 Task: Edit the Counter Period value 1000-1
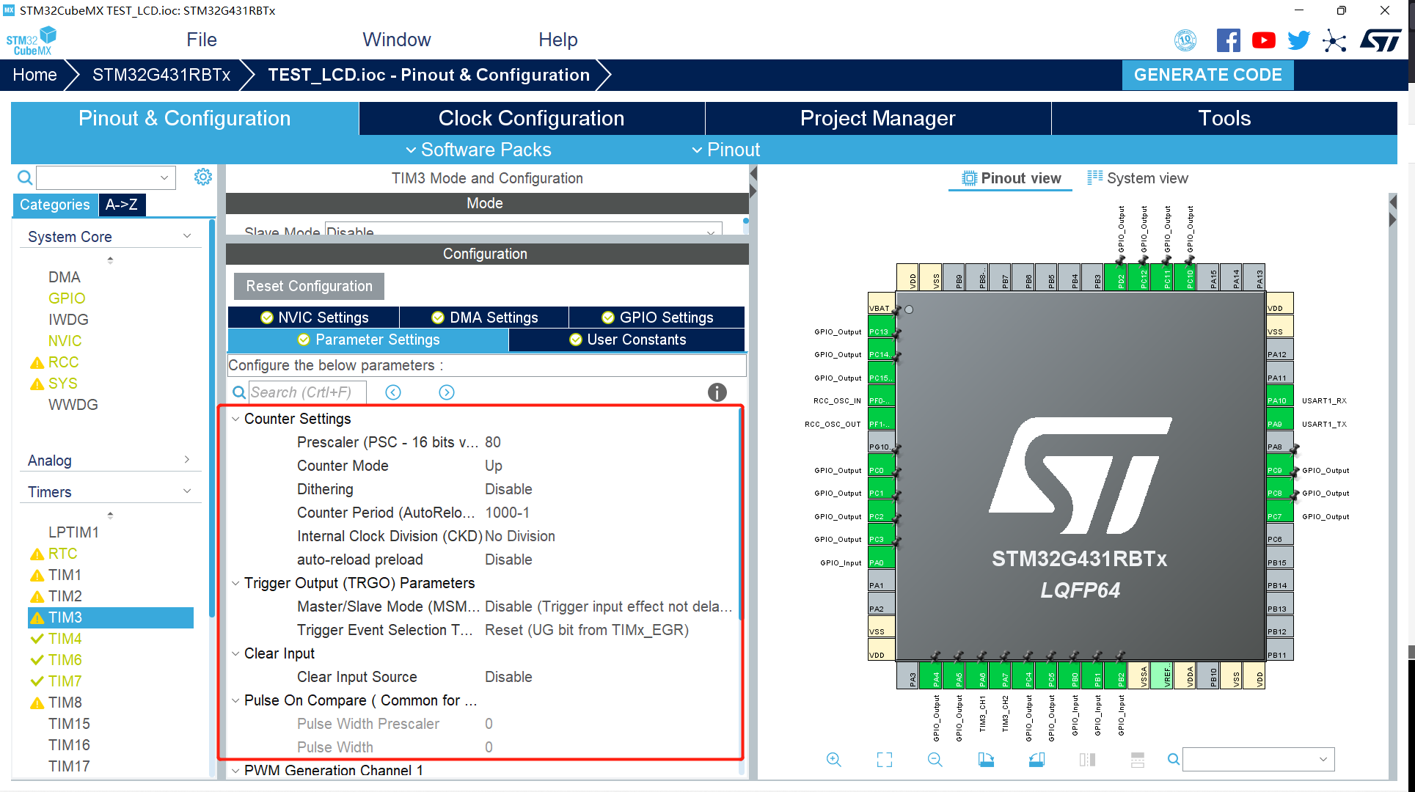[508, 513]
